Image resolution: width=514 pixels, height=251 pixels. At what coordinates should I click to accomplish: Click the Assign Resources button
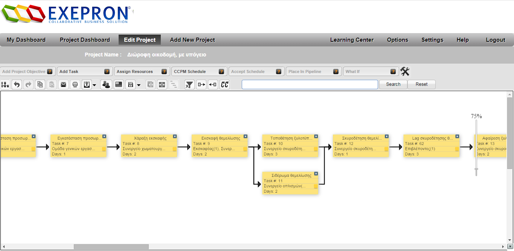[142, 71]
